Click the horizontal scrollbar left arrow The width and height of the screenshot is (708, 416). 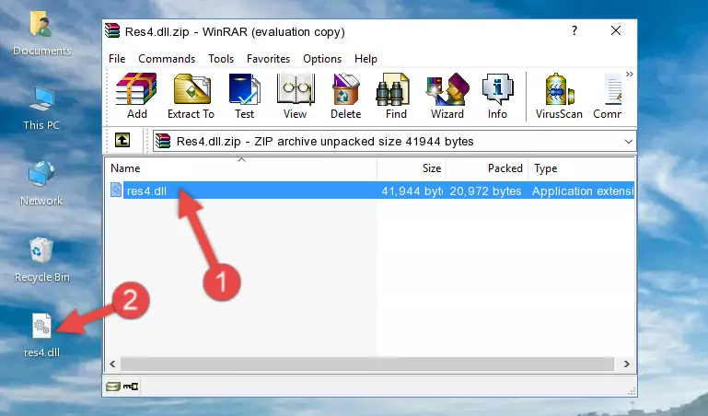click(113, 364)
